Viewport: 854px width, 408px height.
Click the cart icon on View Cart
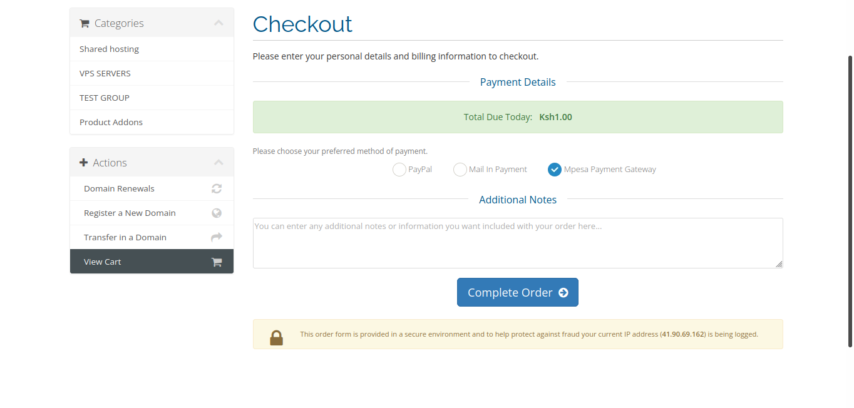[x=217, y=262]
